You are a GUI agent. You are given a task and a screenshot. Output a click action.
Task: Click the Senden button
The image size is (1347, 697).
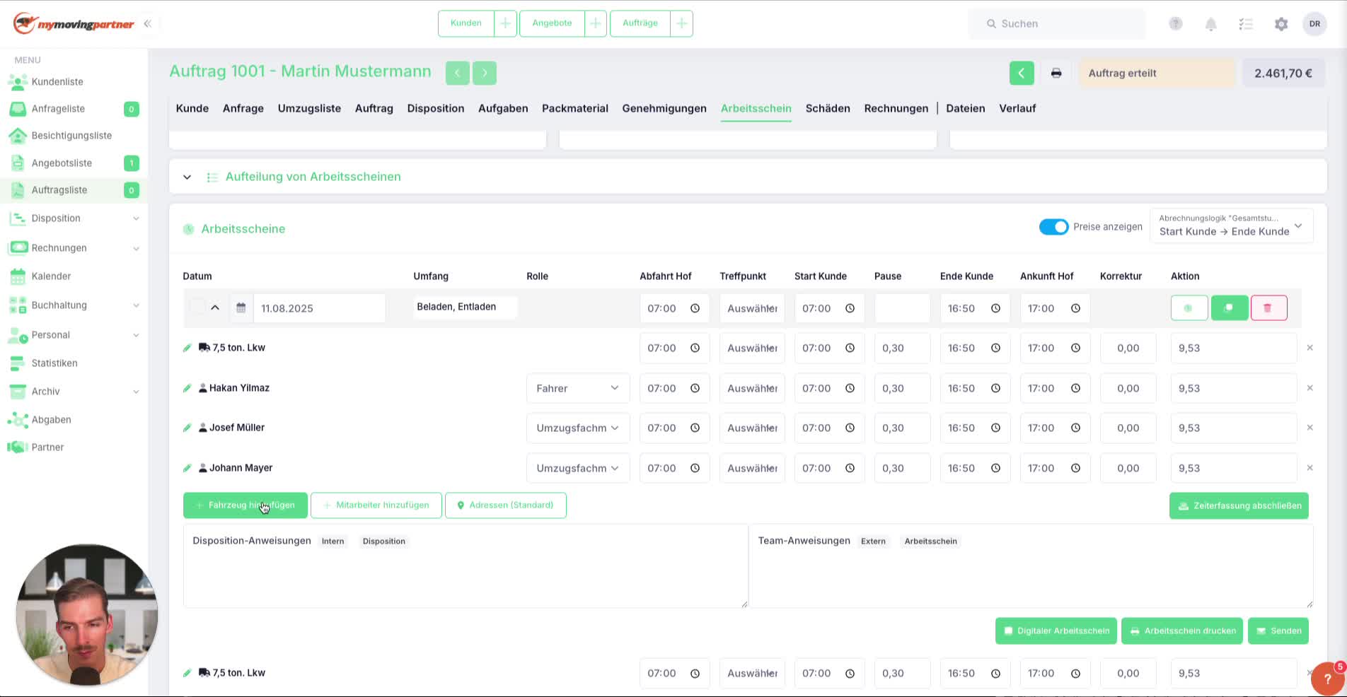tap(1278, 631)
